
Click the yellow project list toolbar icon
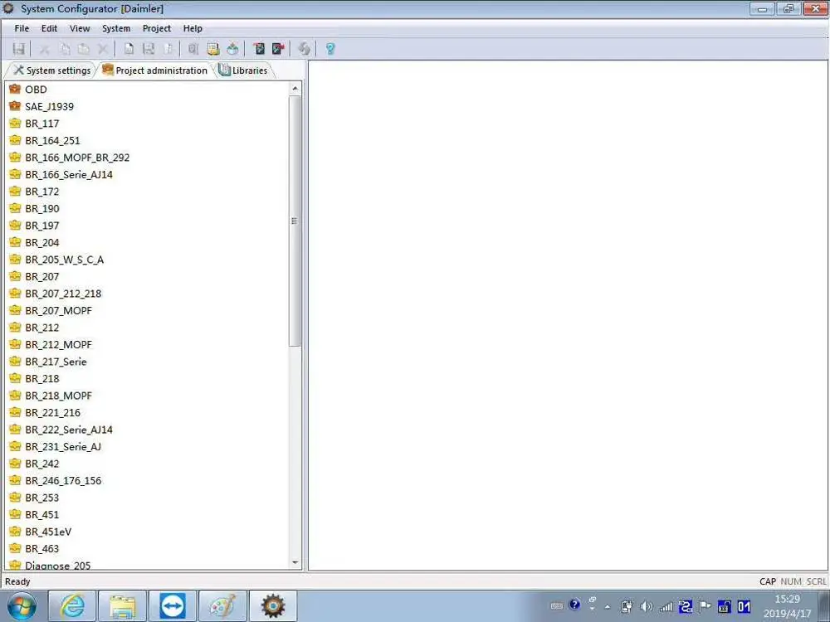click(213, 49)
